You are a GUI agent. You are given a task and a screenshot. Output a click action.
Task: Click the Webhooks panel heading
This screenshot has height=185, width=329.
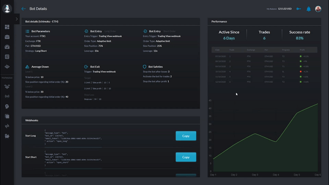32,120
